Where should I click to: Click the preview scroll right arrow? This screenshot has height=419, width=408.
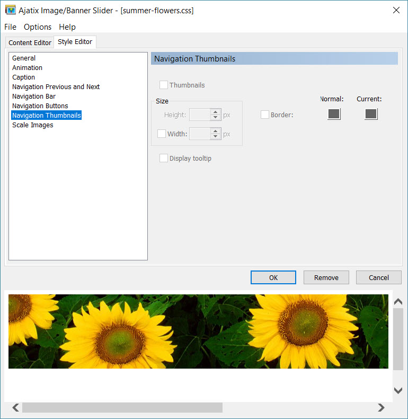click(381, 407)
